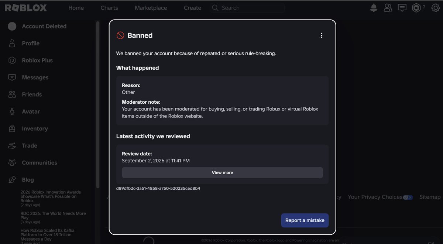Open Friends label in sidebar

32,94
